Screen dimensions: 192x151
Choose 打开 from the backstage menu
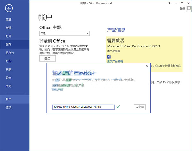(x=8, y=36)
